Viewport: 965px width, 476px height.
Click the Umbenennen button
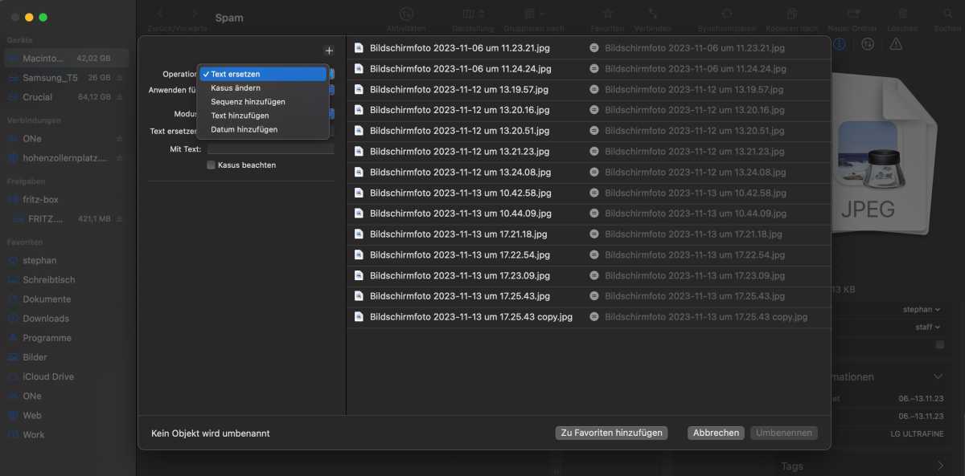point(784,433)
